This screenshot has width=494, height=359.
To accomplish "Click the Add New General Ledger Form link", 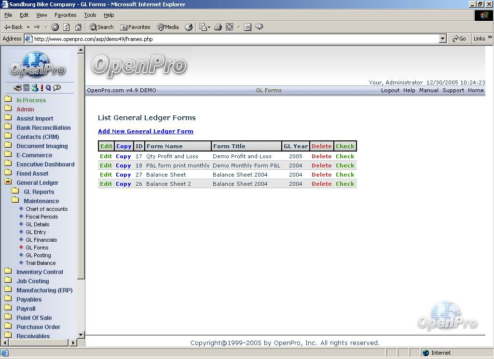I will [145, 131].
